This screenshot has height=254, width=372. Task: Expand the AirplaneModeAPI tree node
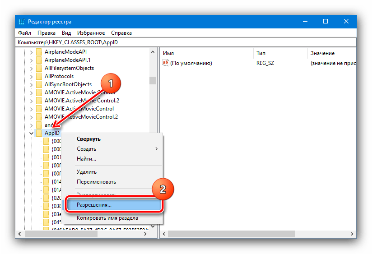click(x=31, y=52)
